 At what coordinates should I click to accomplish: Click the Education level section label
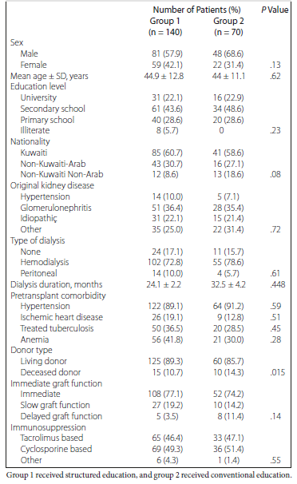[x=38, y=86]
